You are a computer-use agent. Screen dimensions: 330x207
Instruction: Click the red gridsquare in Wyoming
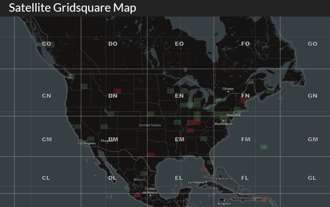(117, 91)
